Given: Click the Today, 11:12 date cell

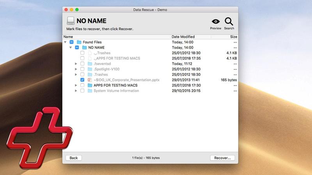Looking at the screenshot, I should pyautogui.click(x=182, y=64).
